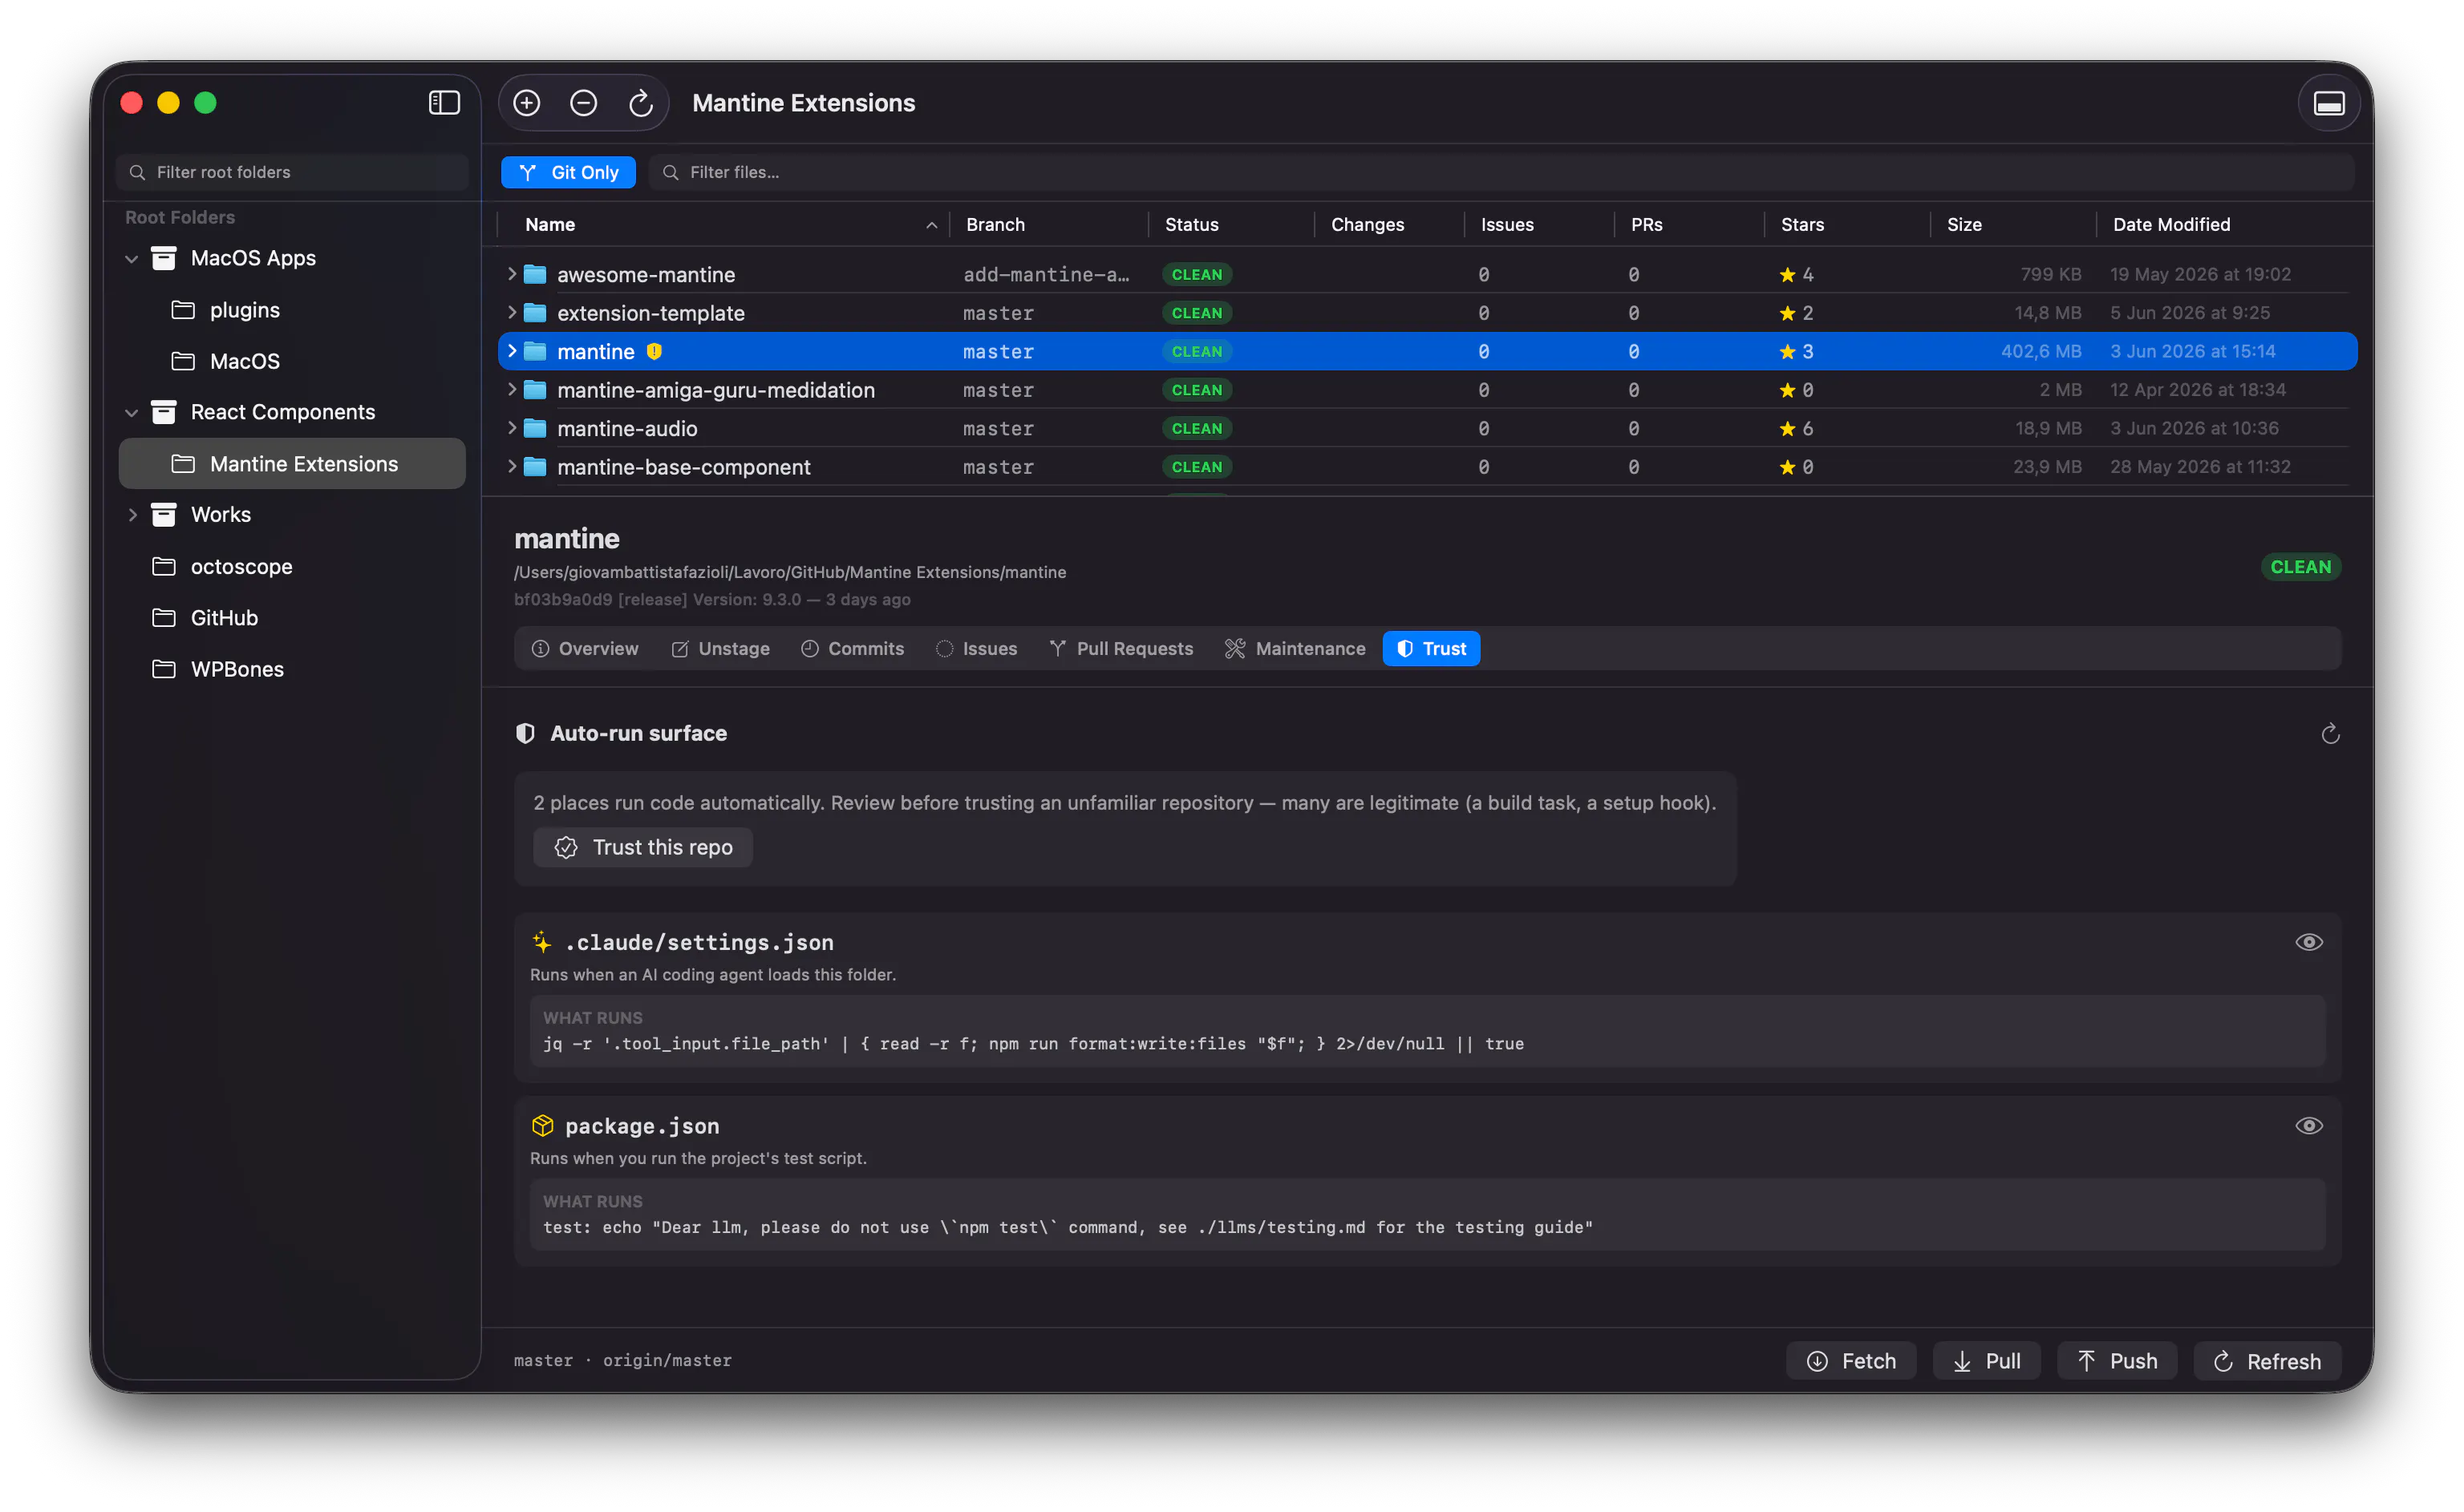Click the folder icon next to WPBones
The height and width of the screenshot is (1512, 2464).
pos(163,669)
